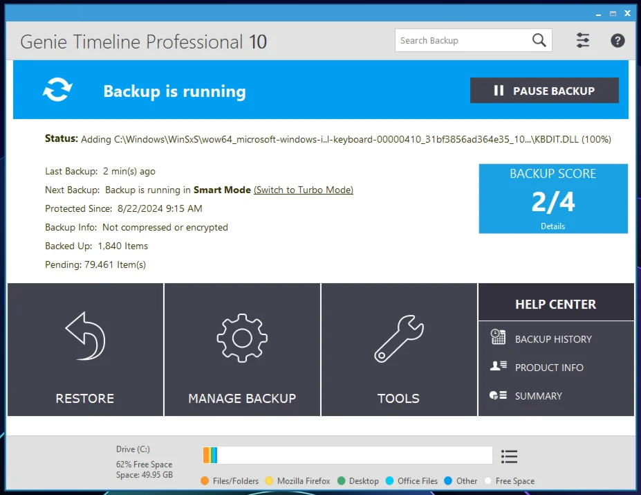Click the Tools wrench icon
Viewport: 641px width, 495px height.
coord(398,337)
